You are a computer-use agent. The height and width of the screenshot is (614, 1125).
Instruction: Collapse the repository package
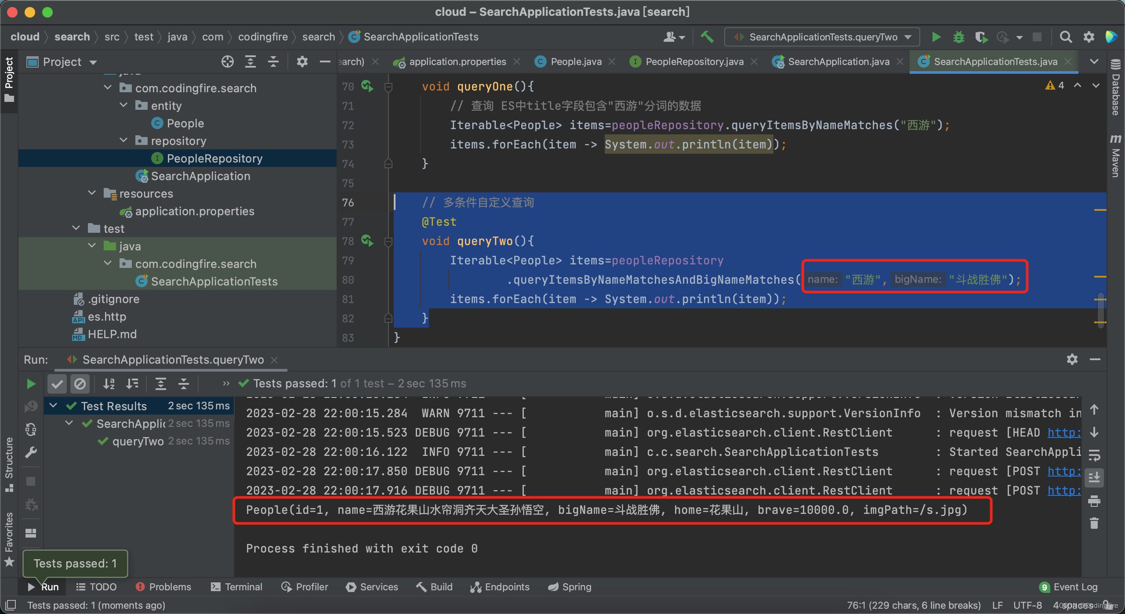pos(124,141)
